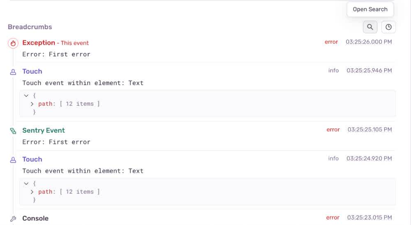This screenshot has height=225, width=411.
Task: Collapse the second Touch data object
Action: (27, 183)
